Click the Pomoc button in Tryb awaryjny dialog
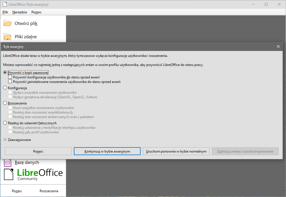 click(x=38, y=151)
